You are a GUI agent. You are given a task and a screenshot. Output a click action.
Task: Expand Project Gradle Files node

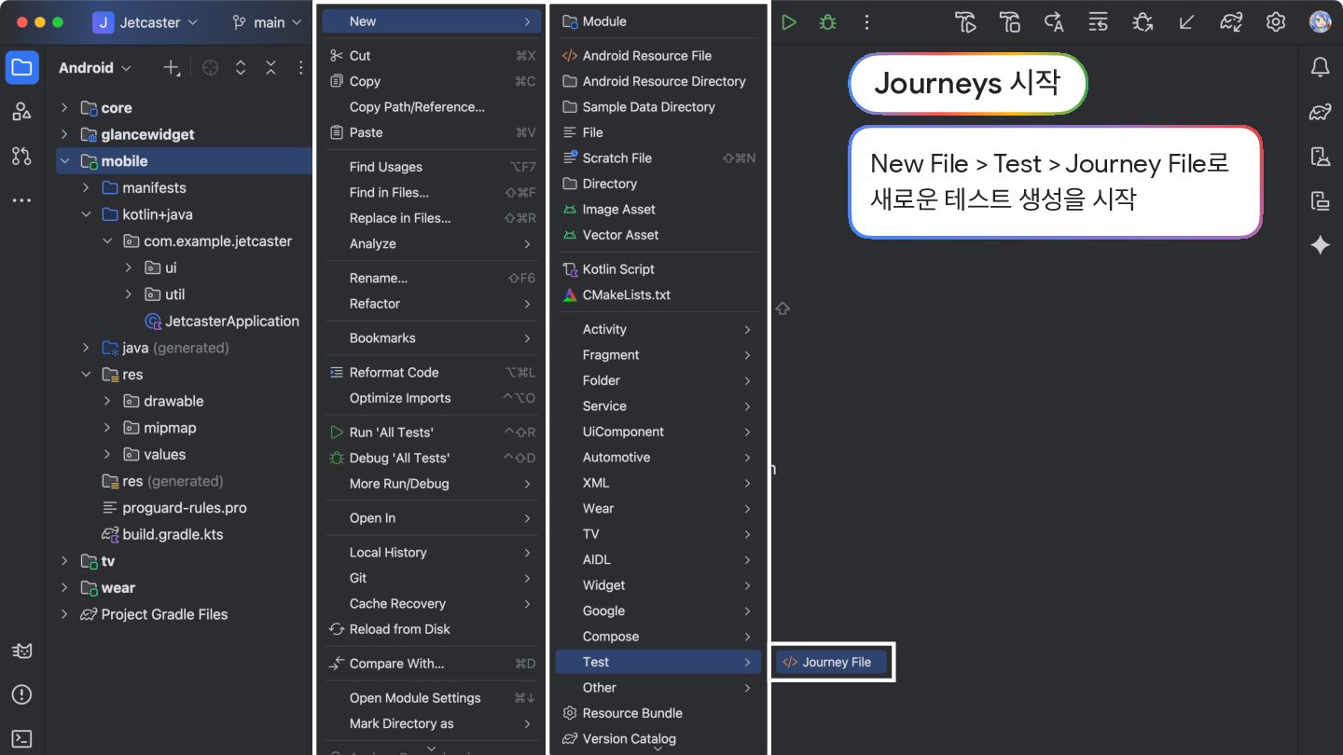[64, 614]
